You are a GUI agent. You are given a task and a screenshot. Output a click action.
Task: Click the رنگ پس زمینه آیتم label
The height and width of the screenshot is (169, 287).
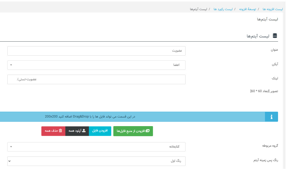coord(266,160)
